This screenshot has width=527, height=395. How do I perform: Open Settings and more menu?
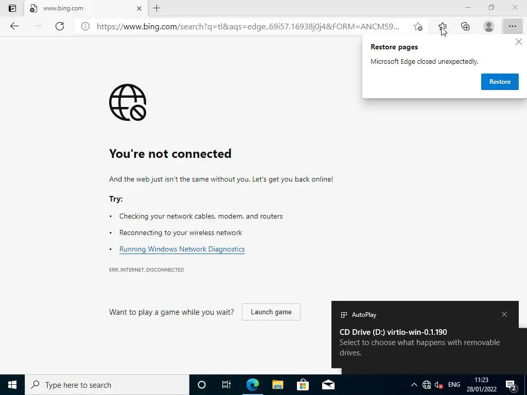pos(512,26)
